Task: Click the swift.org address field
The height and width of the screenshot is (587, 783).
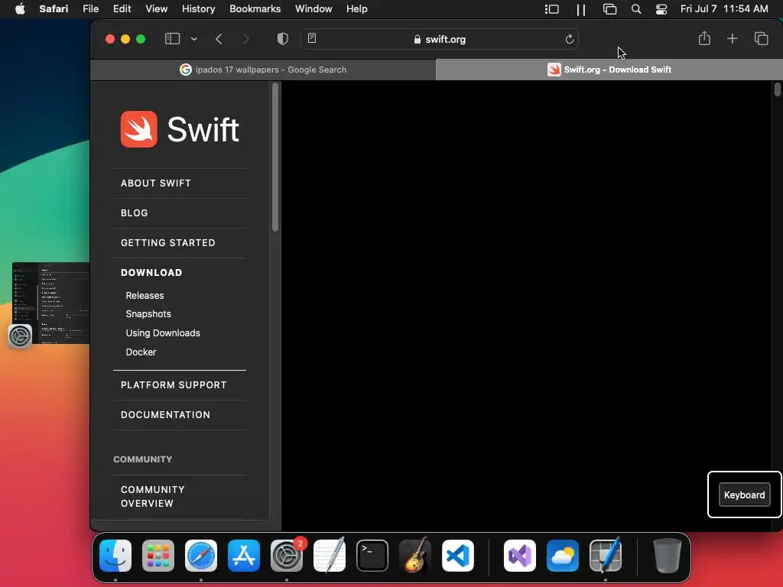Action: (440, 39)
